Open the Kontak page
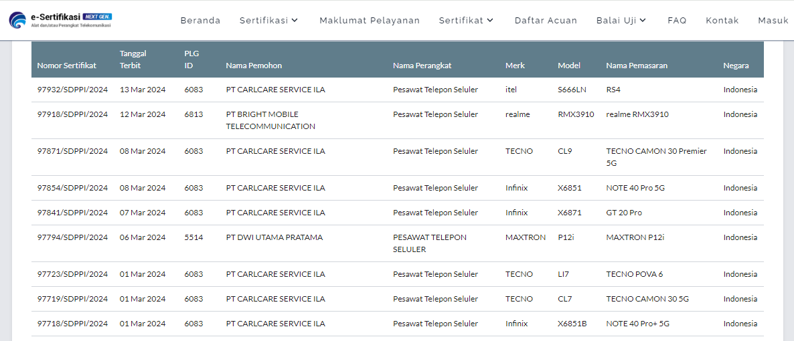The width and height of the screenshot is (794, 341). coord(722,20)
